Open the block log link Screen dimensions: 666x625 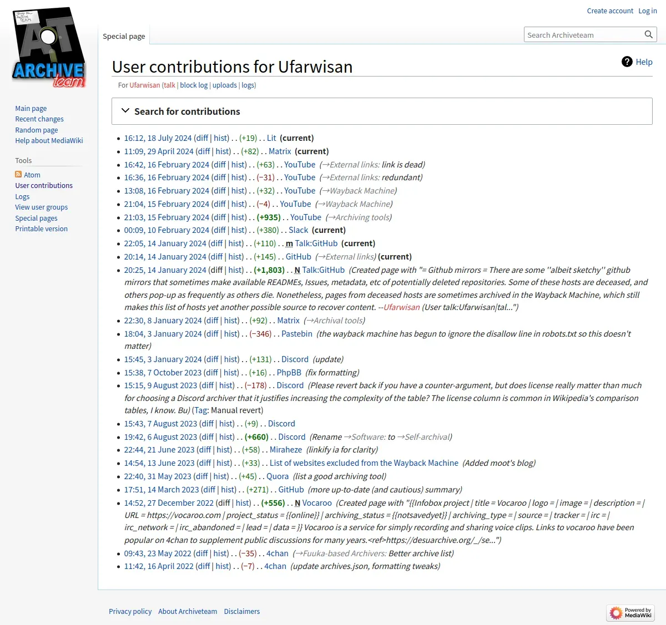pyautogui.click(x=194, y=85)
